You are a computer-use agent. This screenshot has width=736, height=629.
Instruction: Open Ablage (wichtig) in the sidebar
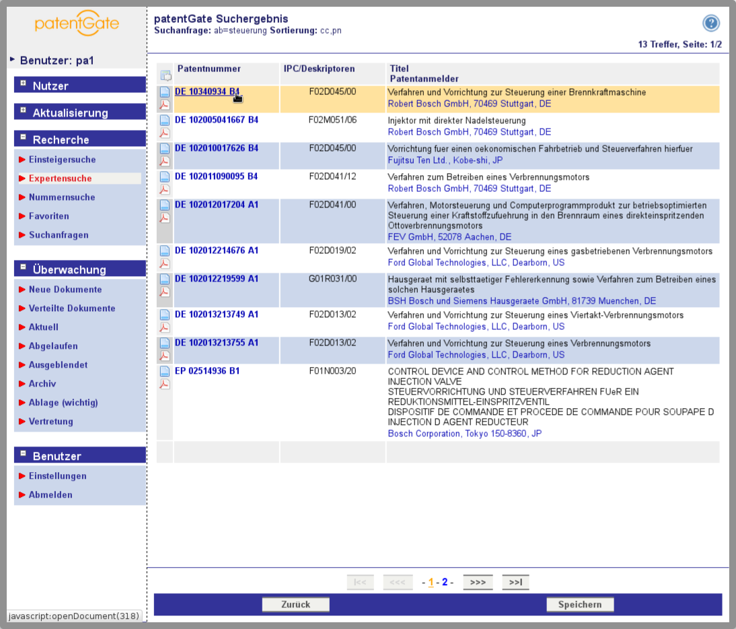pos(63,403)
